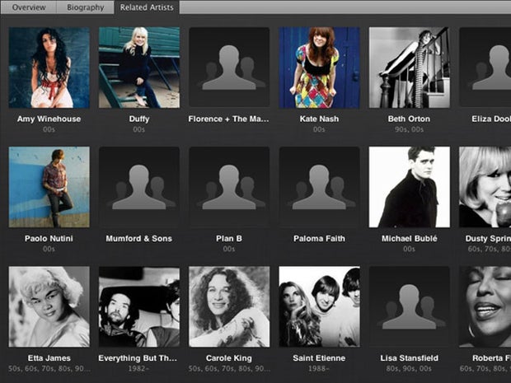Image resolution: width=511 pixels, height=383 pixels.
Task: Click "00s" under Amy Winehouse
Action: pos(49,129)
